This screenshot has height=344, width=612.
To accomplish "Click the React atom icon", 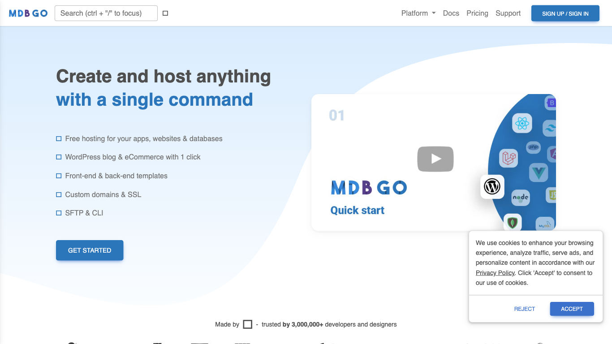I will [522, 123].
